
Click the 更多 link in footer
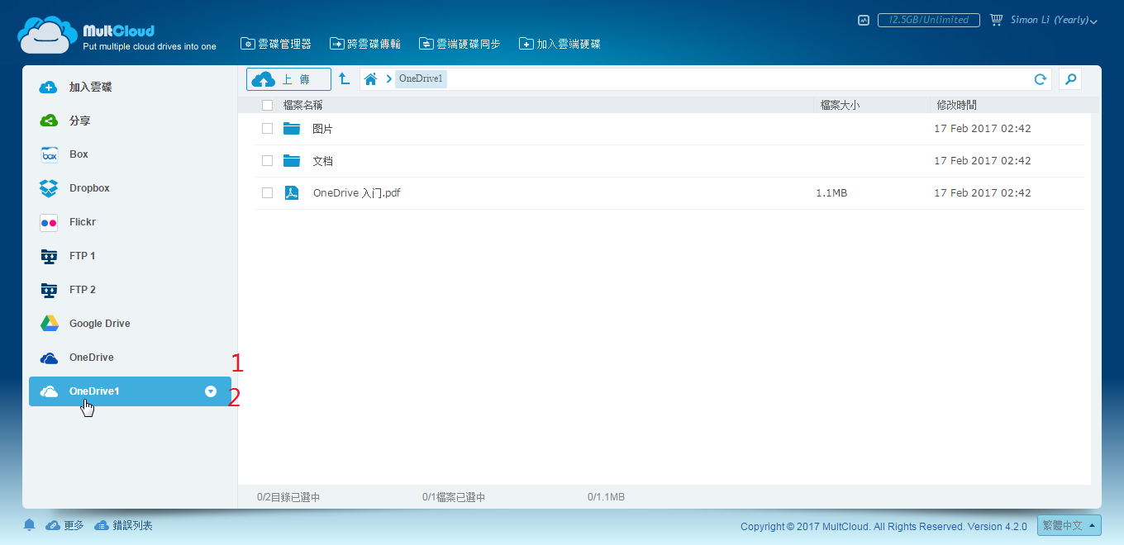[65, 525]
